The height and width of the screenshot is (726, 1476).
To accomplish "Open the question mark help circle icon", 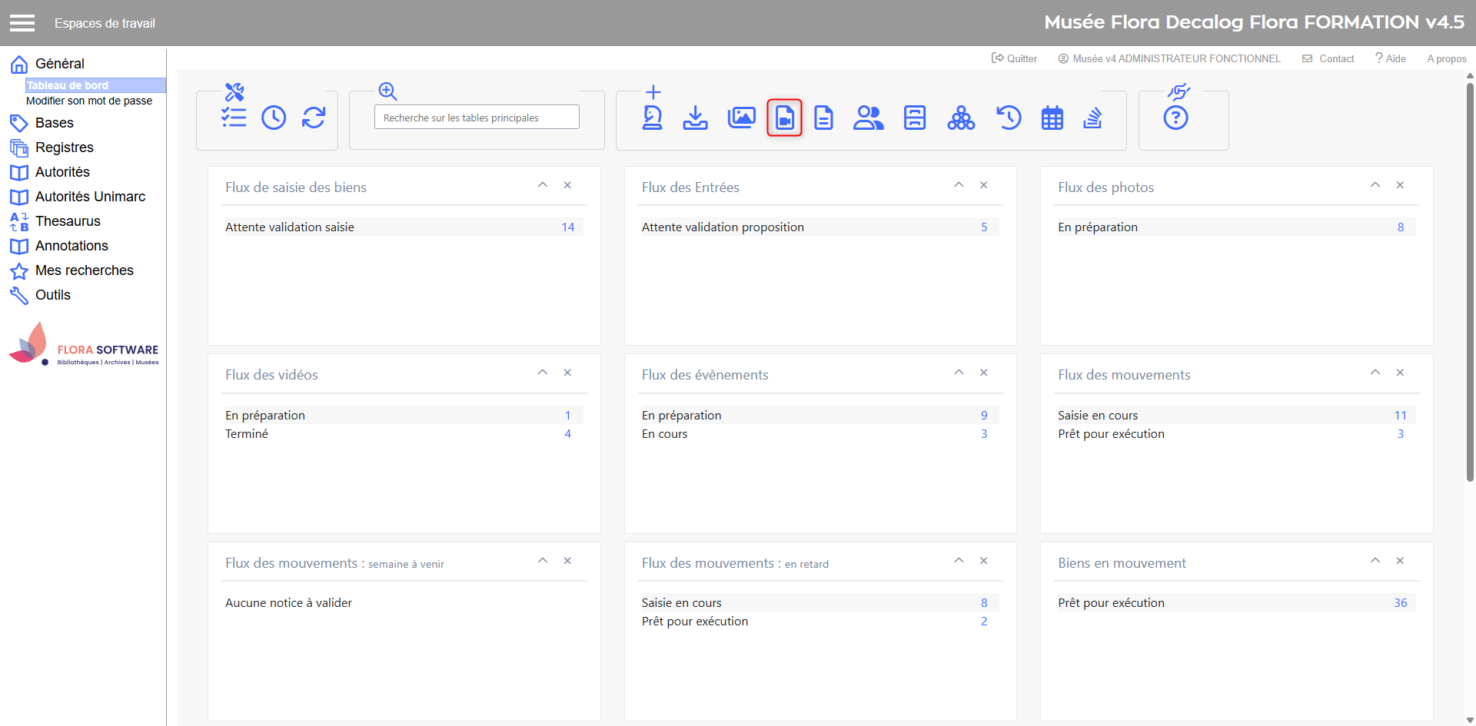I will click(1175, 118).
